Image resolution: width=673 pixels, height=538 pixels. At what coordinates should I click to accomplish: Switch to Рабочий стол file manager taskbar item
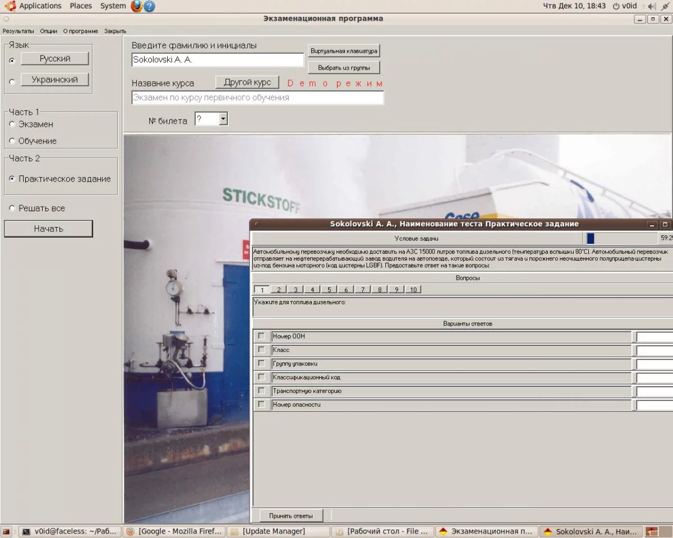pos(383,531)
